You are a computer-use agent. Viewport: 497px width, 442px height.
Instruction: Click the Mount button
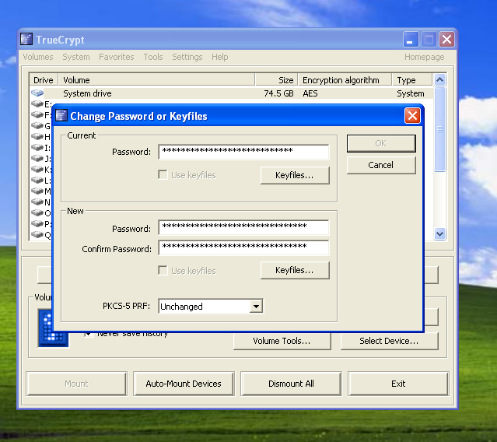click(x=76, y=384)
